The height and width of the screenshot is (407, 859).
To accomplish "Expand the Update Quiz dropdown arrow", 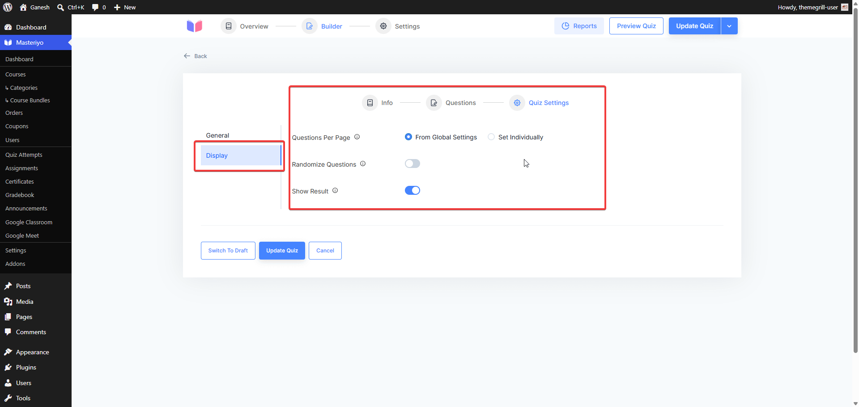I will (729, 26).
